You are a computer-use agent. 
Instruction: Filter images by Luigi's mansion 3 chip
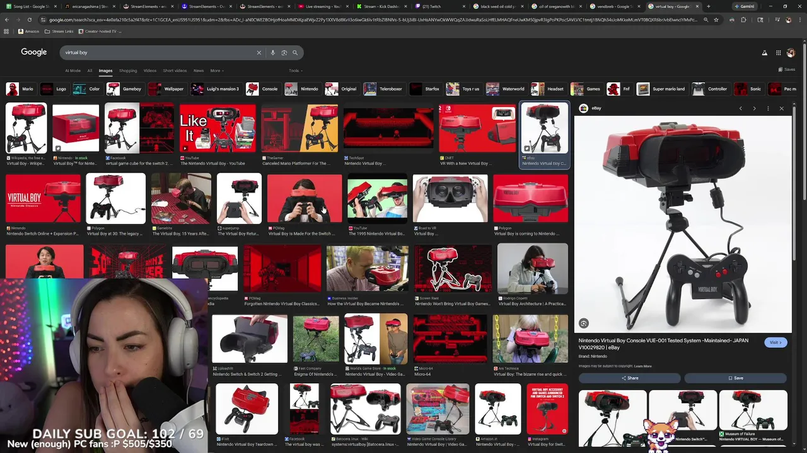pos(216,89)
